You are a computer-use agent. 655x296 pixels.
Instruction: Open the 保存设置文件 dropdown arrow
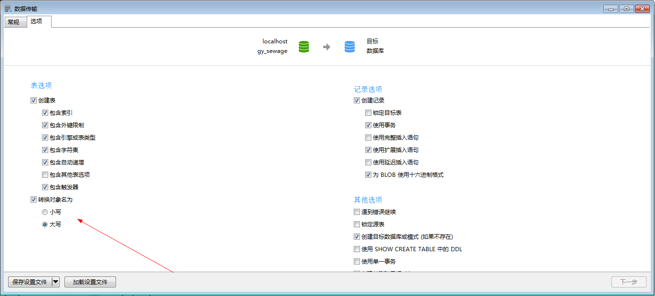pos(56,282)
